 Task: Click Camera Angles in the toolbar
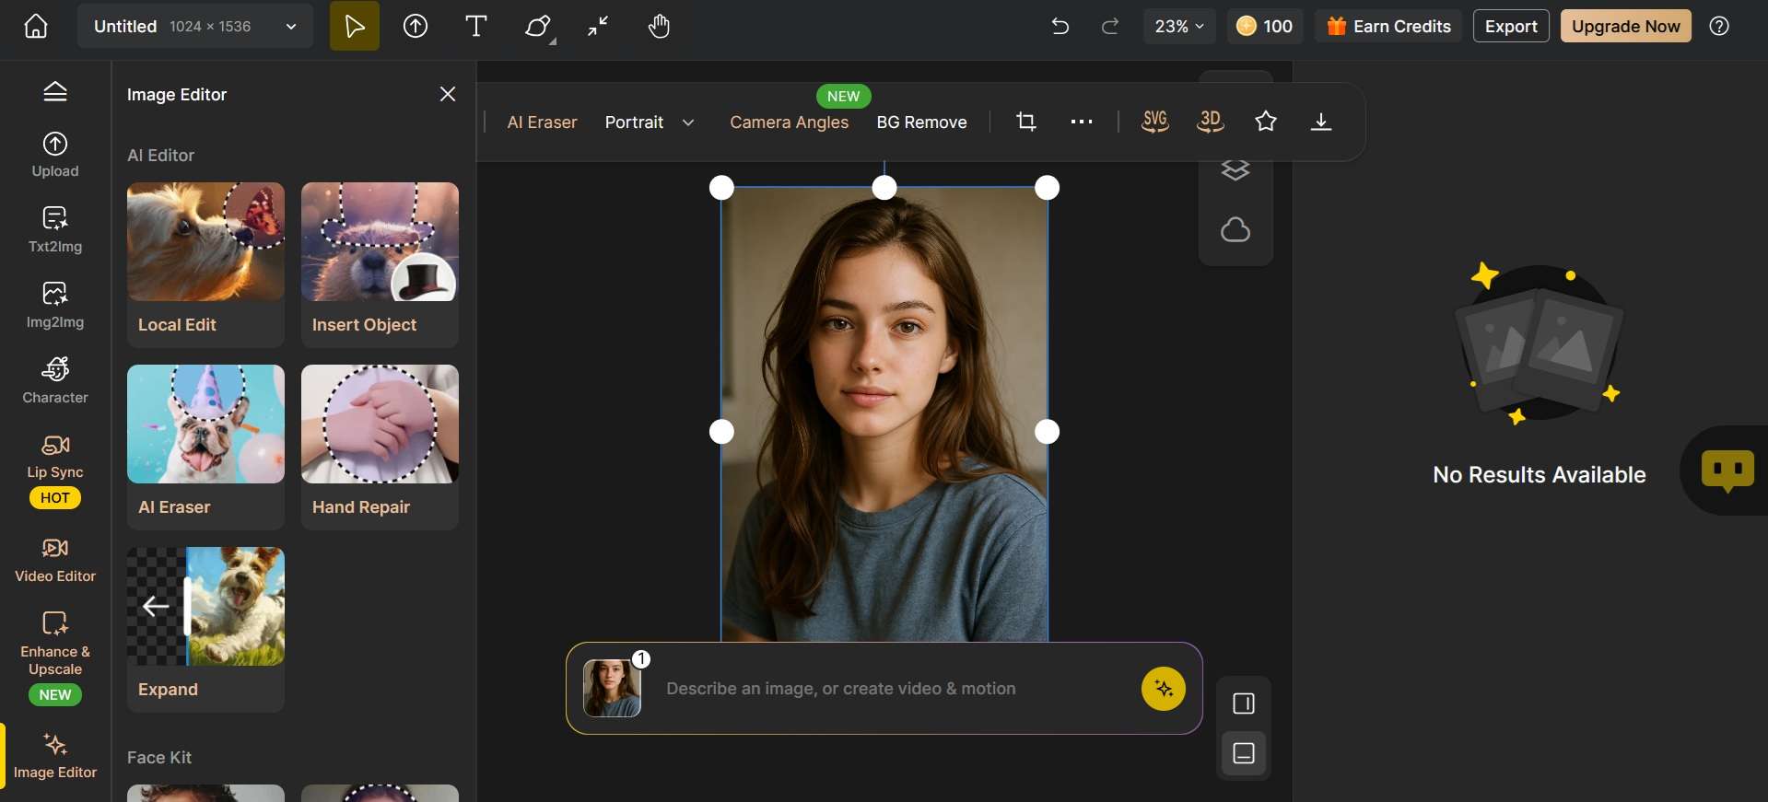click(x=789, y=122)
